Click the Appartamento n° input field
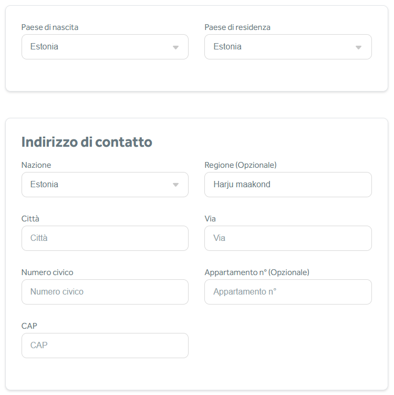Image resolution: width=394 pixels, height=395 pixels. (288, 292)
